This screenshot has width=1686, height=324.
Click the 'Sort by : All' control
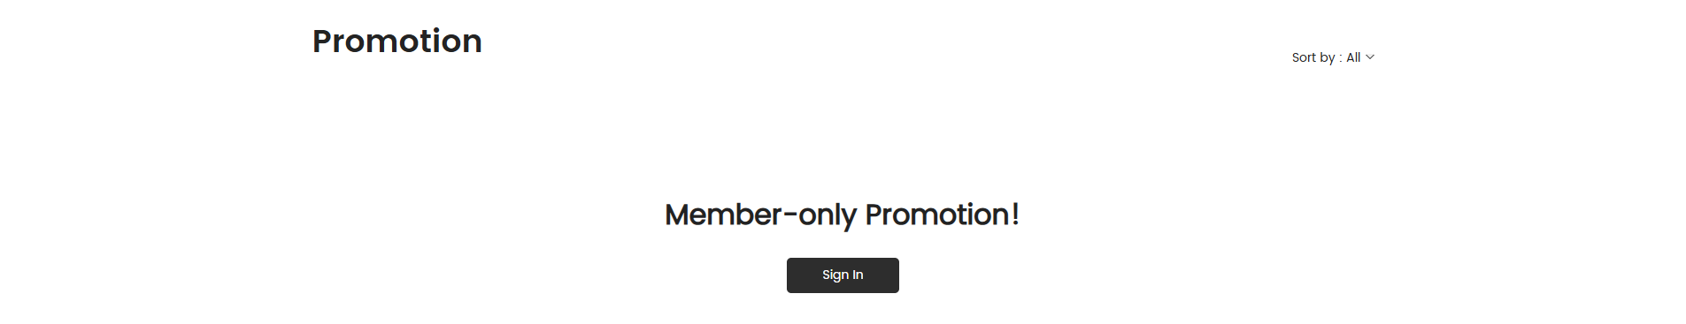1333,57
